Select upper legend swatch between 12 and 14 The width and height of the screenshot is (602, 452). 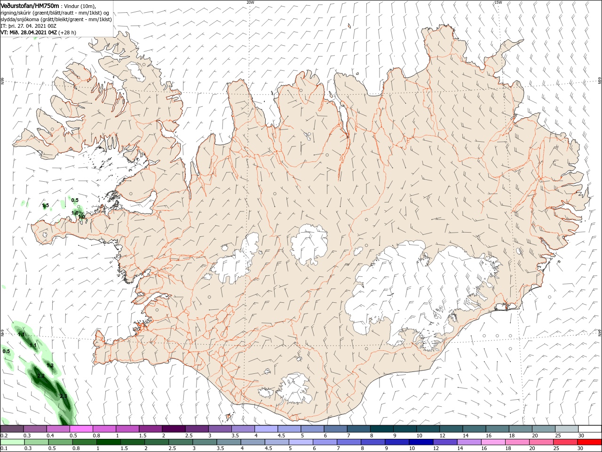pos(451,429)
